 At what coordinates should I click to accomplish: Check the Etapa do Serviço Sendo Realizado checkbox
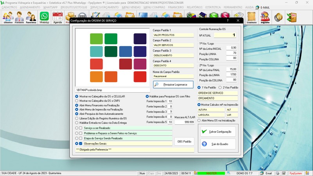click(x=81, y=138)
